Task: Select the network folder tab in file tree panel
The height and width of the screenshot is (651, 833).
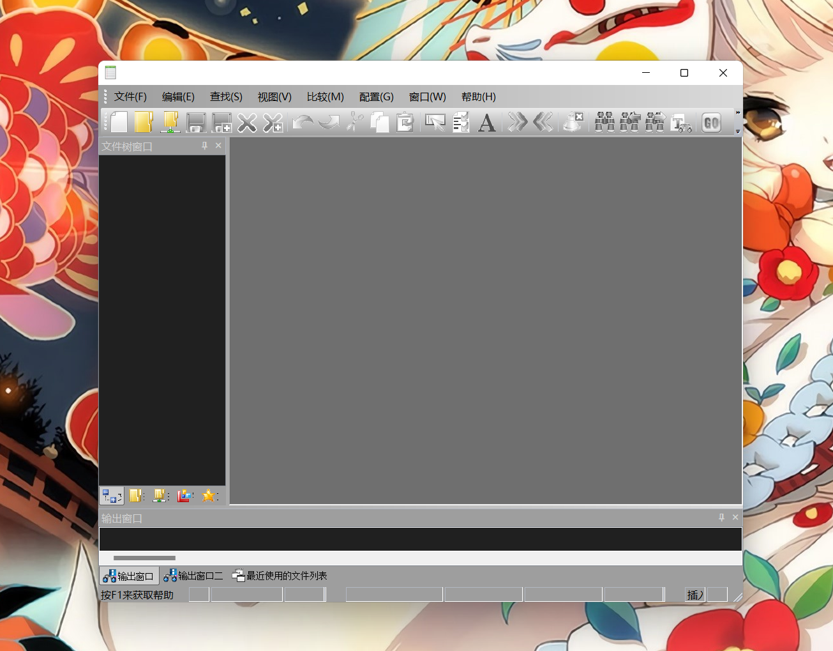Action: (161, 496)
